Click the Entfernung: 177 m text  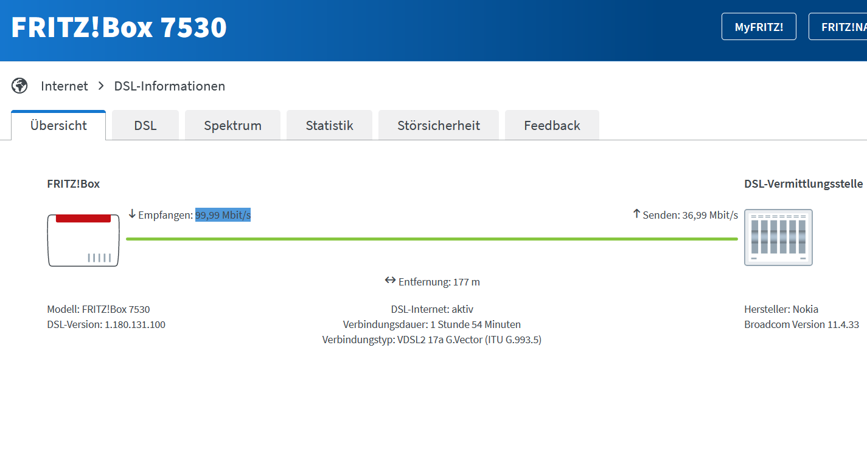point(439,282)
